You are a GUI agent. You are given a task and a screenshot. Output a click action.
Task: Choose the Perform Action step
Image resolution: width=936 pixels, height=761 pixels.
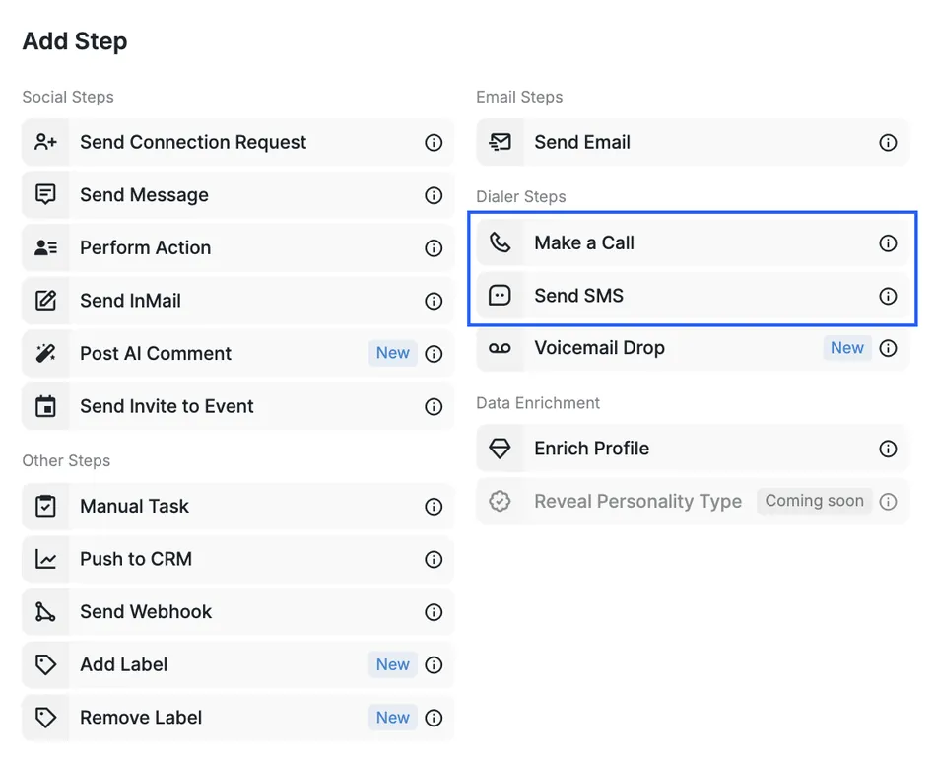(237, 247)
